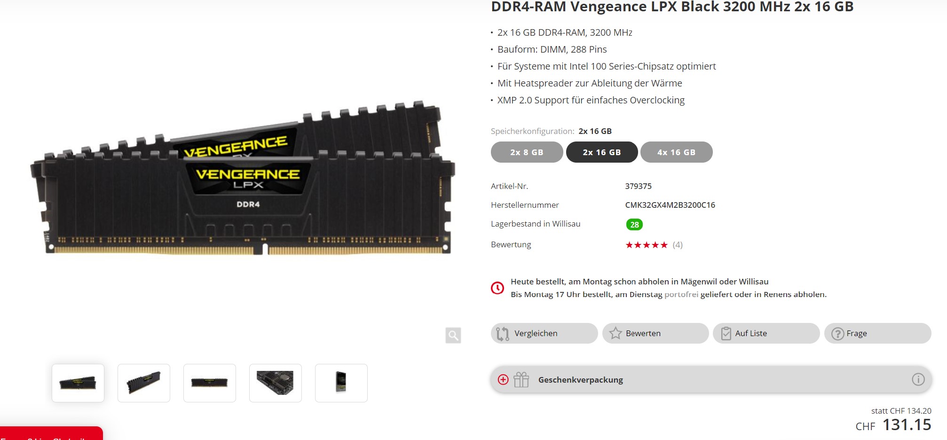Screen dimensions: 947x440
Task: Add the product via Auf Liste
Action: pos(766,333)
